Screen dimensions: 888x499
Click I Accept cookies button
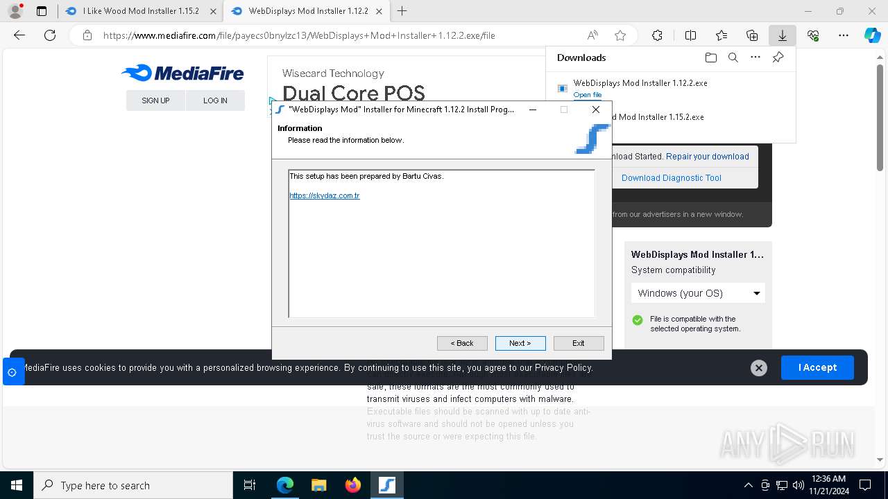point(817,367)
